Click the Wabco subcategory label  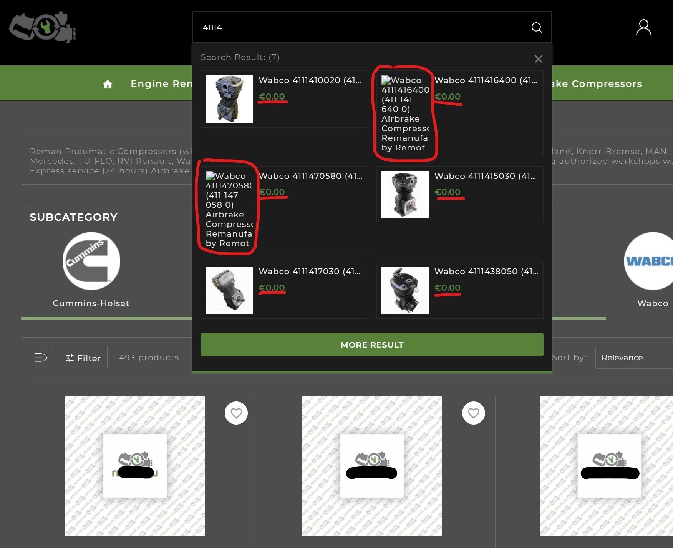(653, 303)
